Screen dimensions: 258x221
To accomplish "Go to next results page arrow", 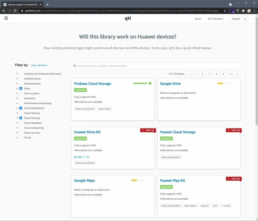I will click(237, 74).
